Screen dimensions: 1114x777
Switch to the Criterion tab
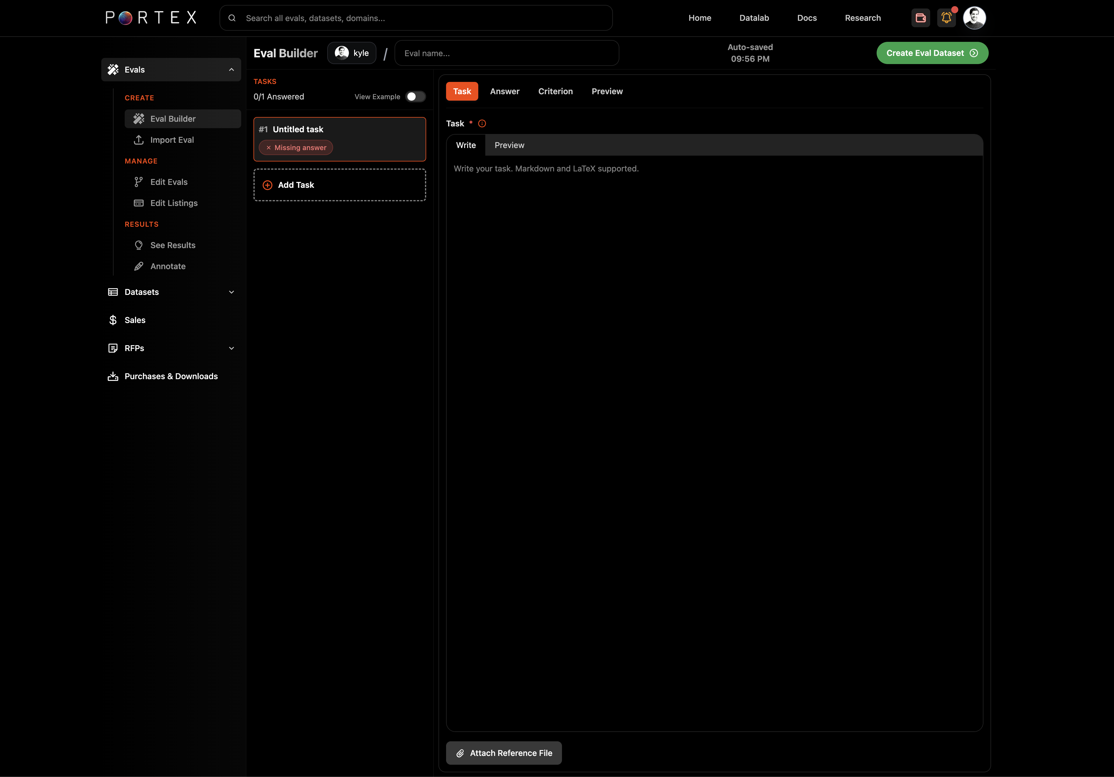pos(555,91)
